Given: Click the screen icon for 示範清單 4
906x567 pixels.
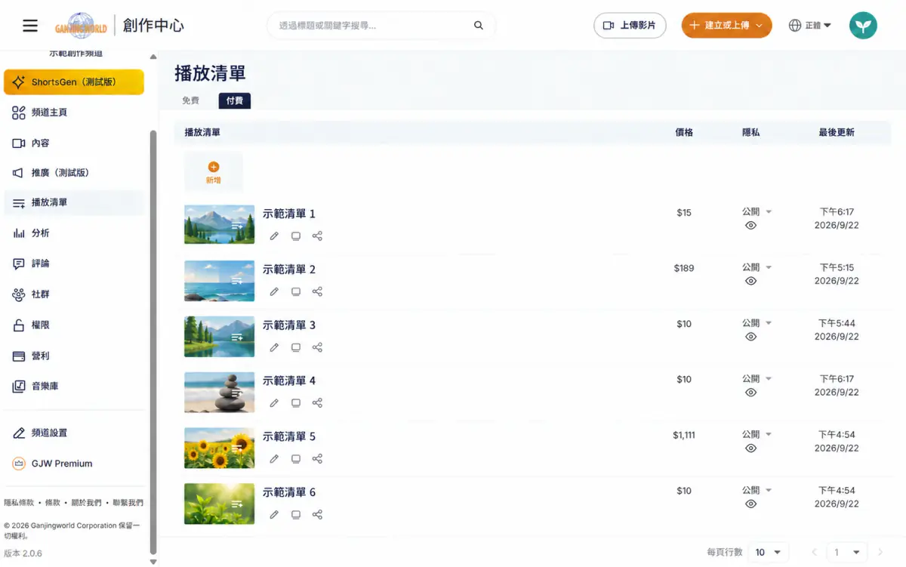Looking at the screenshot, I should pyautogui.click(x=296, y=403).
